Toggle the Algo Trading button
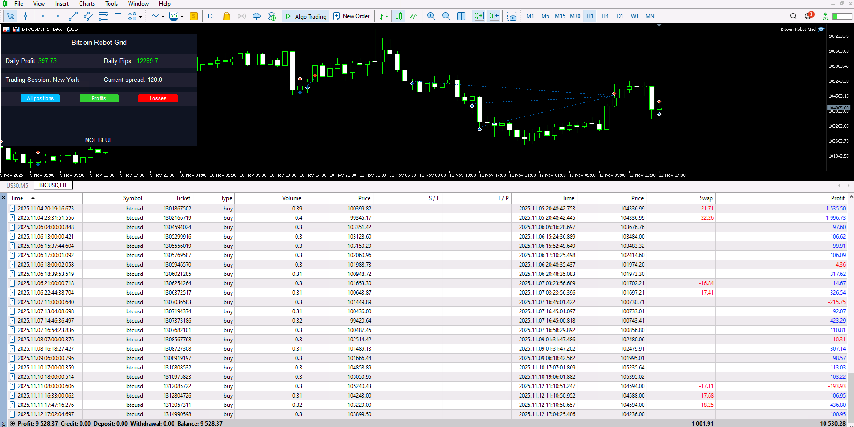The image size is (854, 427). click(x=306, y=16)
